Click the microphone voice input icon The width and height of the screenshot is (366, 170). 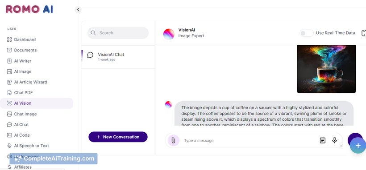click(x=334, y=140)
